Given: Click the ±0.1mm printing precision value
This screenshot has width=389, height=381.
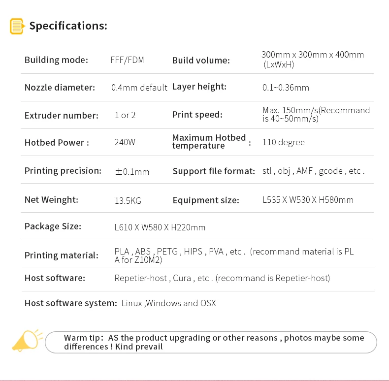Looking at the screenshot, I should tap(132, 171).
